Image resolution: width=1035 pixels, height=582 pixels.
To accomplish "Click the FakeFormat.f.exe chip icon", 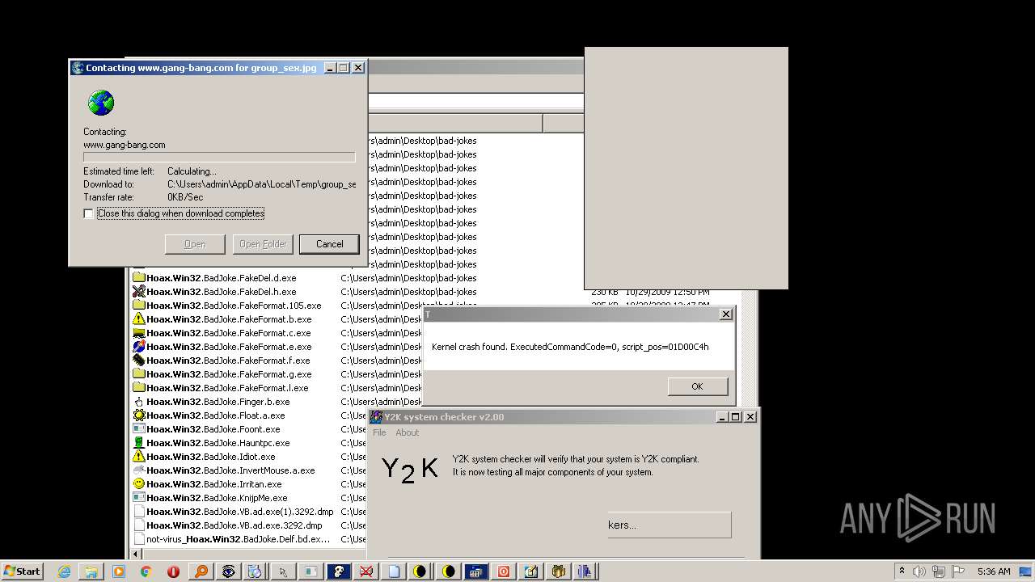I will coord(139,361).
